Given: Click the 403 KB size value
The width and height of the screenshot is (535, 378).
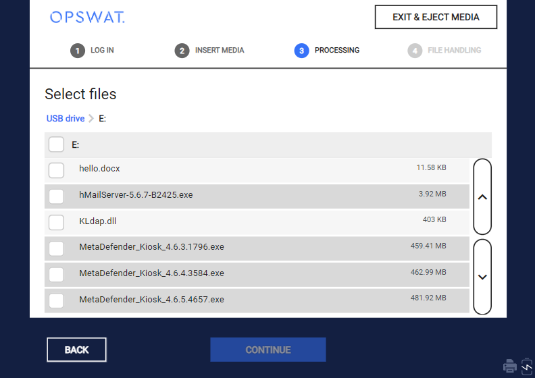Looking at the screenshot, I should pos(434,219).
